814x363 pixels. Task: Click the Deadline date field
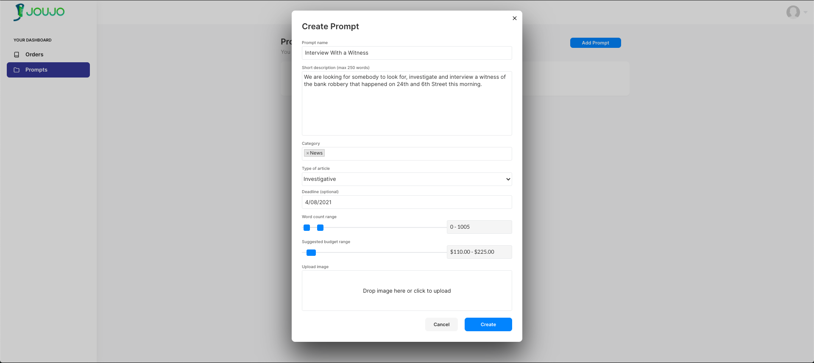pyautogui.click(x=407, y=202)
